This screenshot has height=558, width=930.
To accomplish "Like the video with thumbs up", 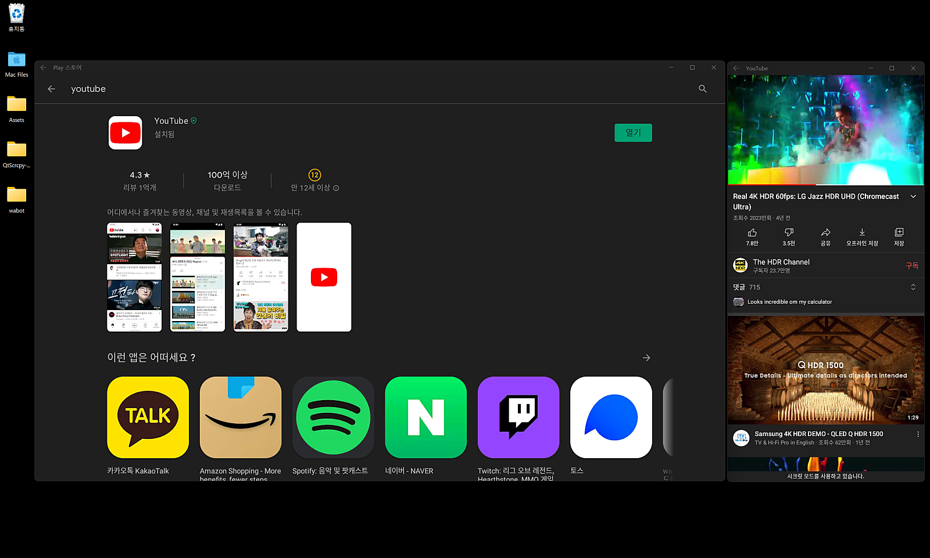I will pos(752,232).
